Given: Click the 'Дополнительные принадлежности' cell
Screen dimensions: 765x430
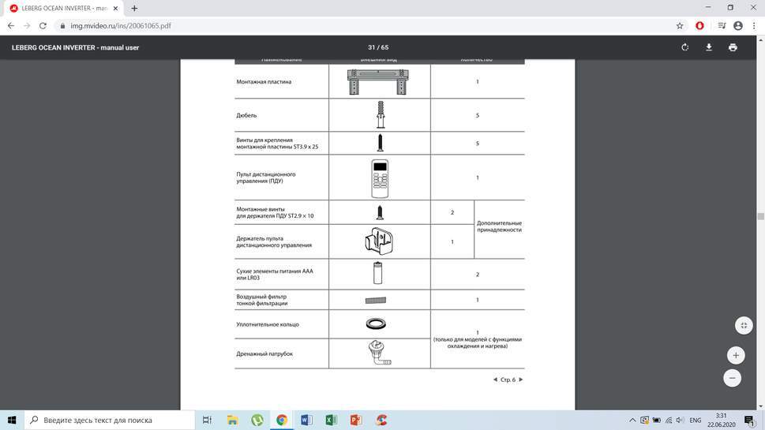Looking at the screenshot, I should coord(499,229).
